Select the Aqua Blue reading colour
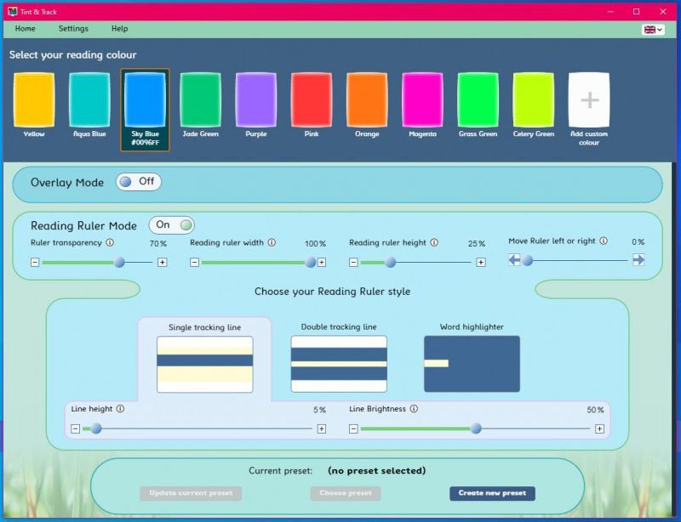The width and height of the screenshot is (681, 522). pyautogui.click(x=89, y=100)
